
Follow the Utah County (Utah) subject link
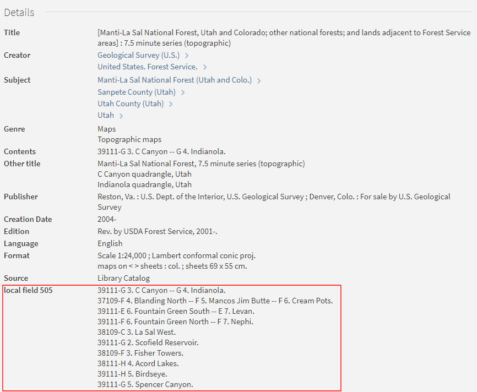[x=131, y=104]
